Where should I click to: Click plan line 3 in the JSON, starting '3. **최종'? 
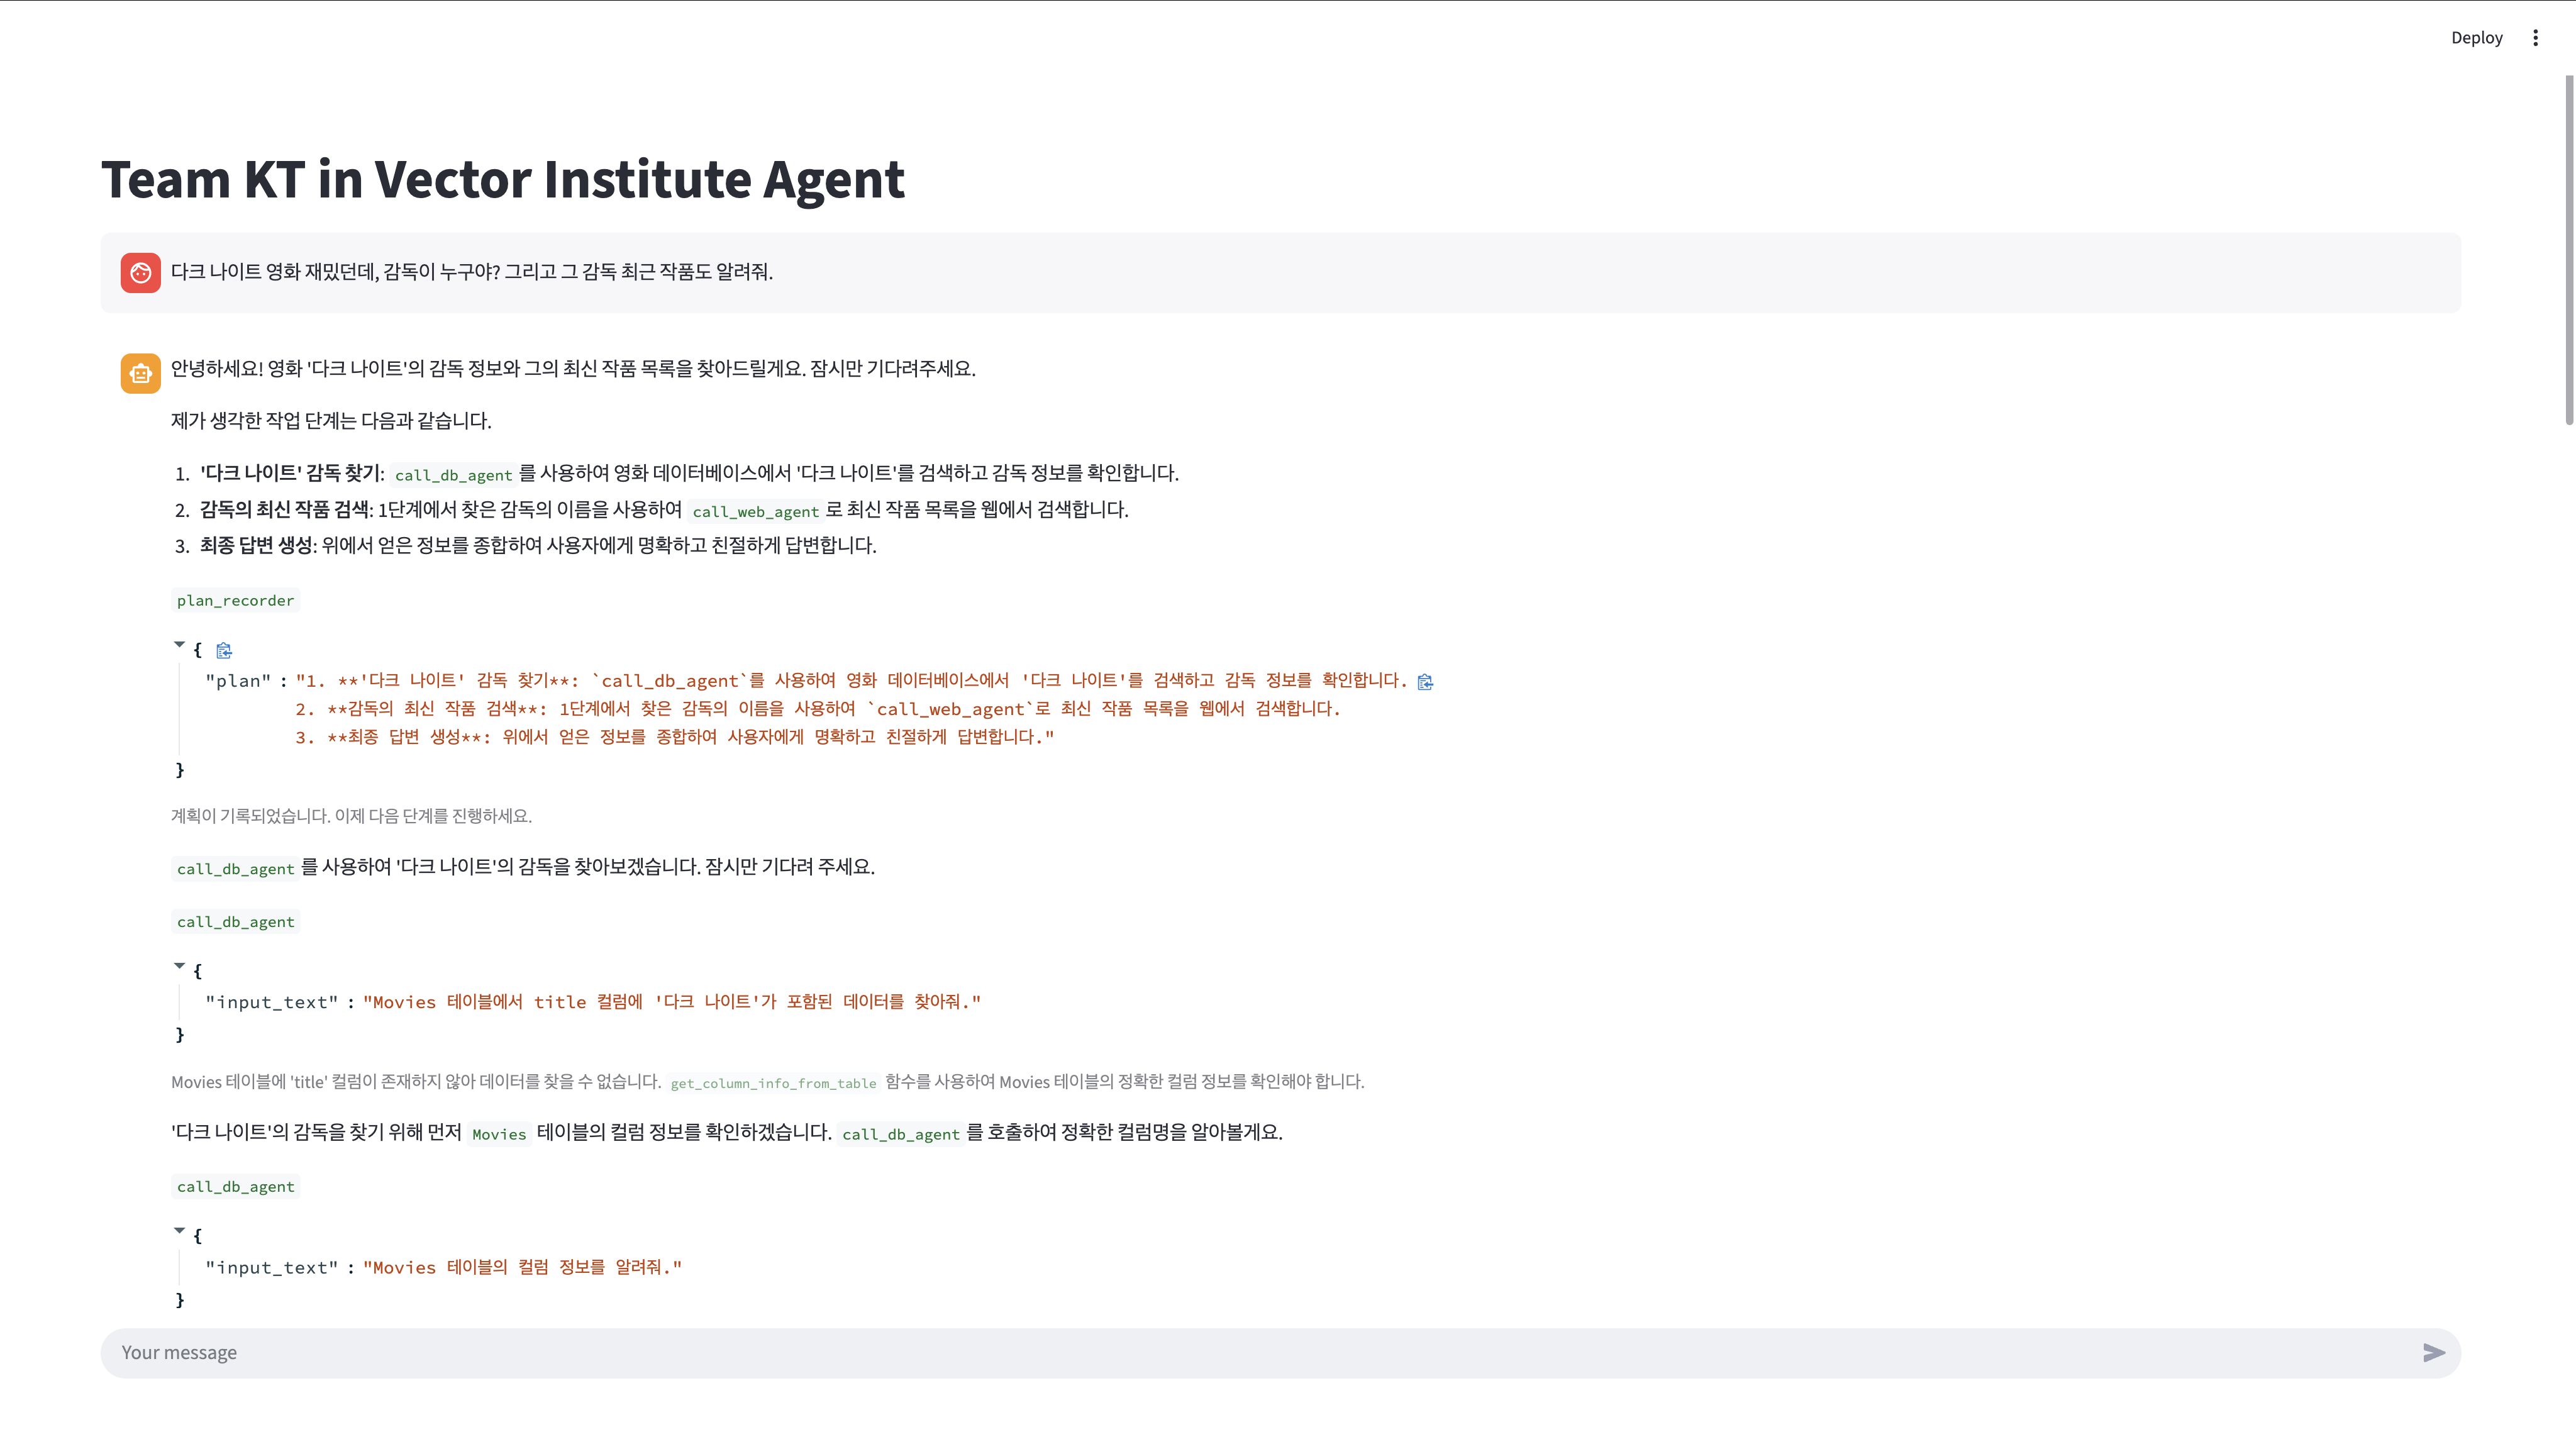click(674, 737)
